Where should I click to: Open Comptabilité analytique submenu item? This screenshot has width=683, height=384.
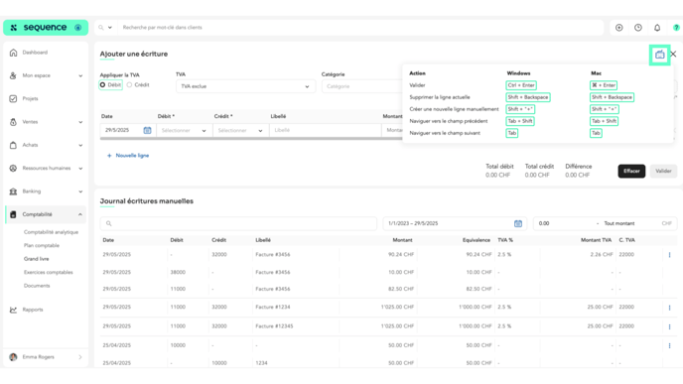pyautogui.click(x=51, y=232)
